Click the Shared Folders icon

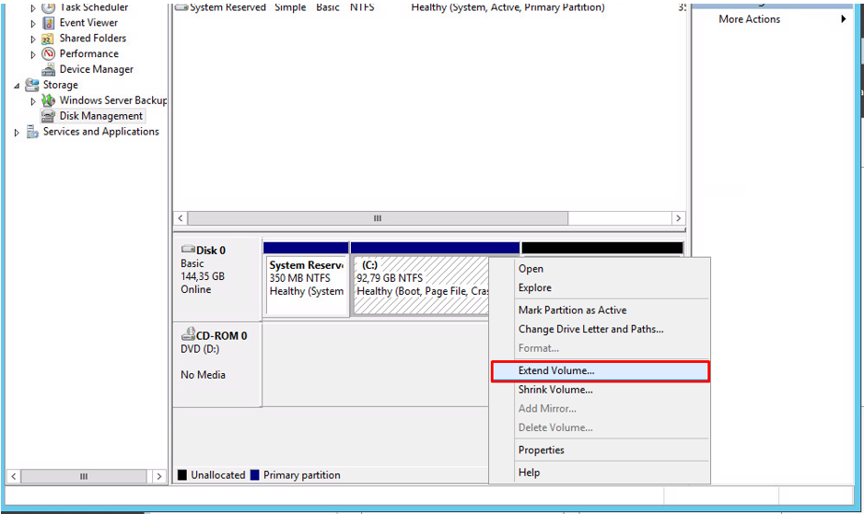49,39
